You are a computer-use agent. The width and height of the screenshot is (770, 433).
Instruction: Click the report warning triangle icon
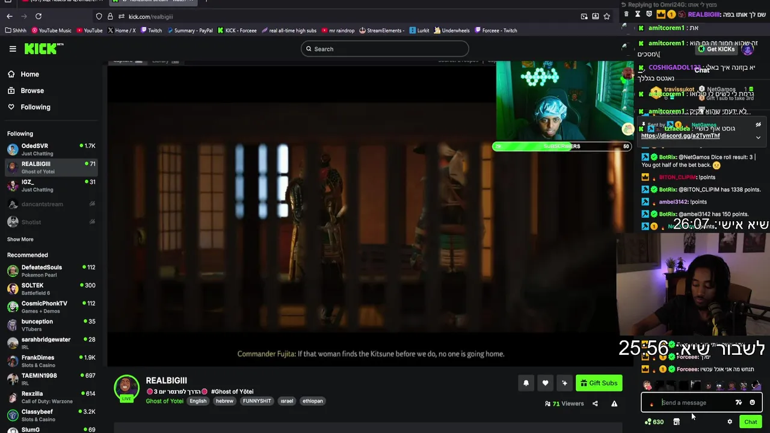click(x=614, y=404)
